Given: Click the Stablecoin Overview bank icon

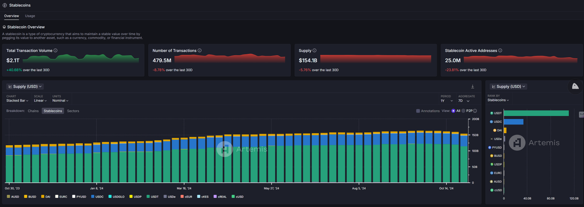Looking at the screenshot, I should pos(4,27).
